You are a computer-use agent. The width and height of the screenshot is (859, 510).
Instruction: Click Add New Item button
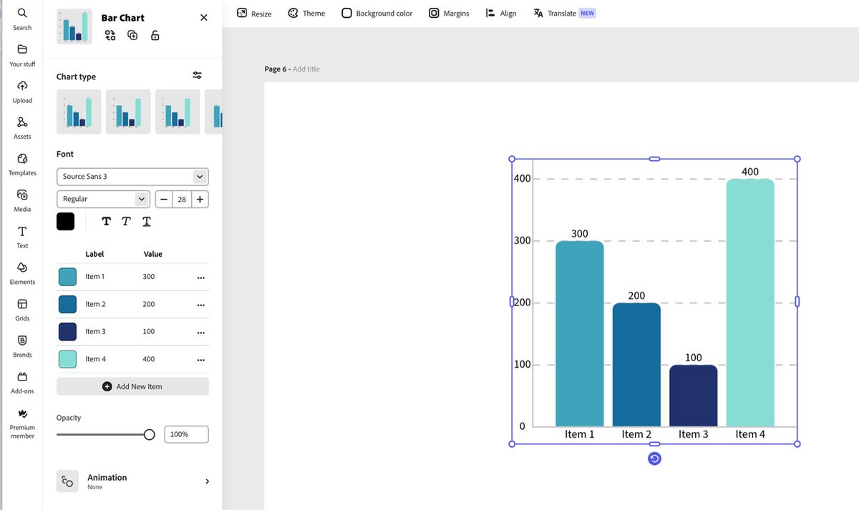tap(132, 386)
